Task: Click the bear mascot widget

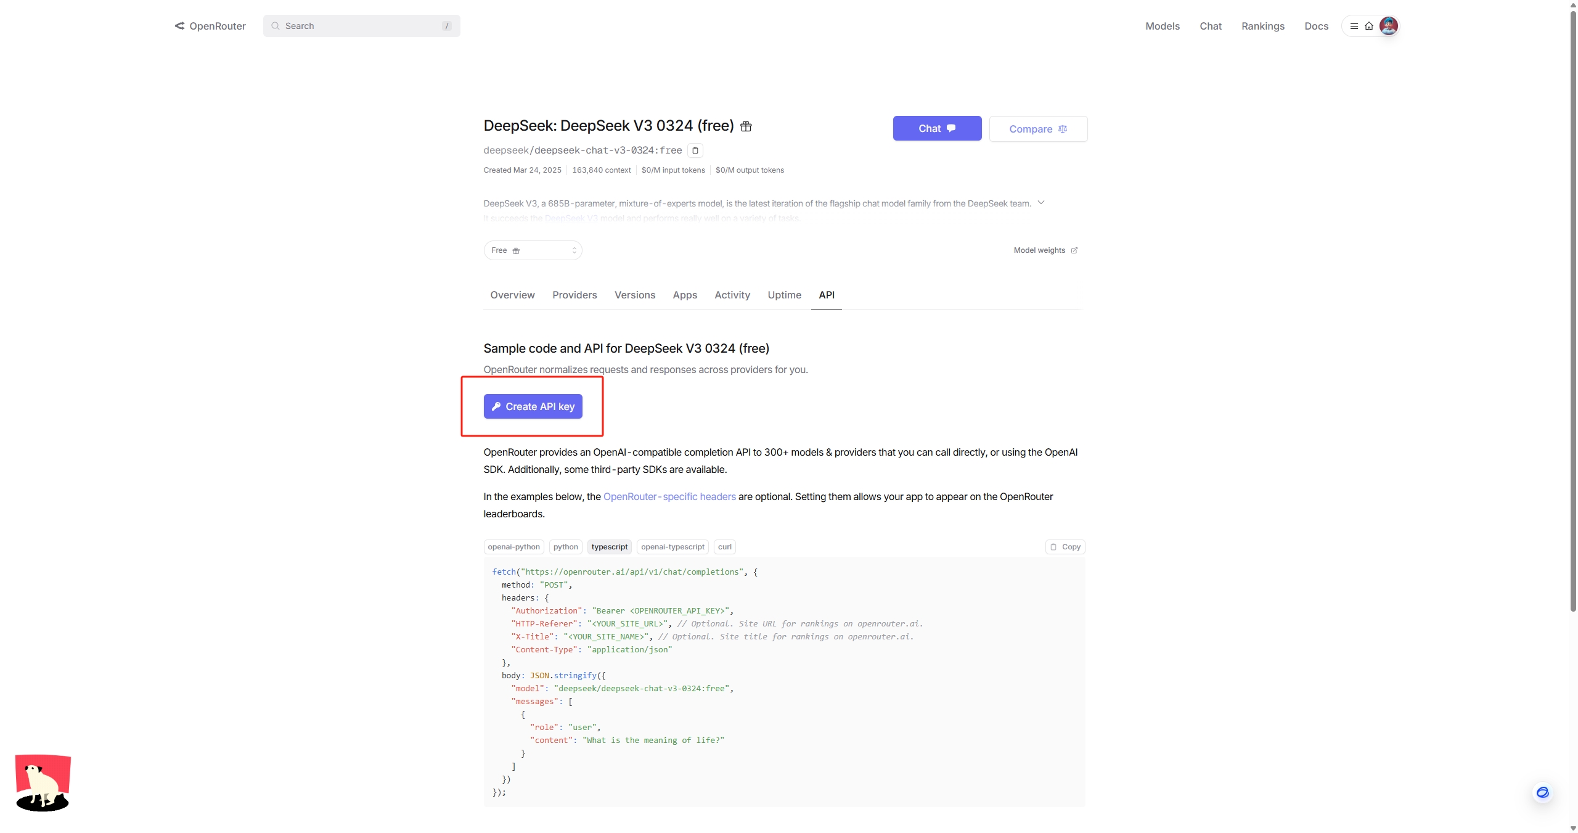Action: [43, 783]
